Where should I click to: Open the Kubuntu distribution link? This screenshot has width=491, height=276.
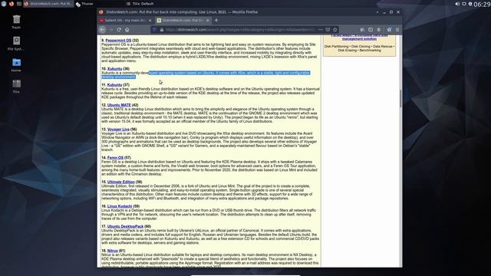114,85
